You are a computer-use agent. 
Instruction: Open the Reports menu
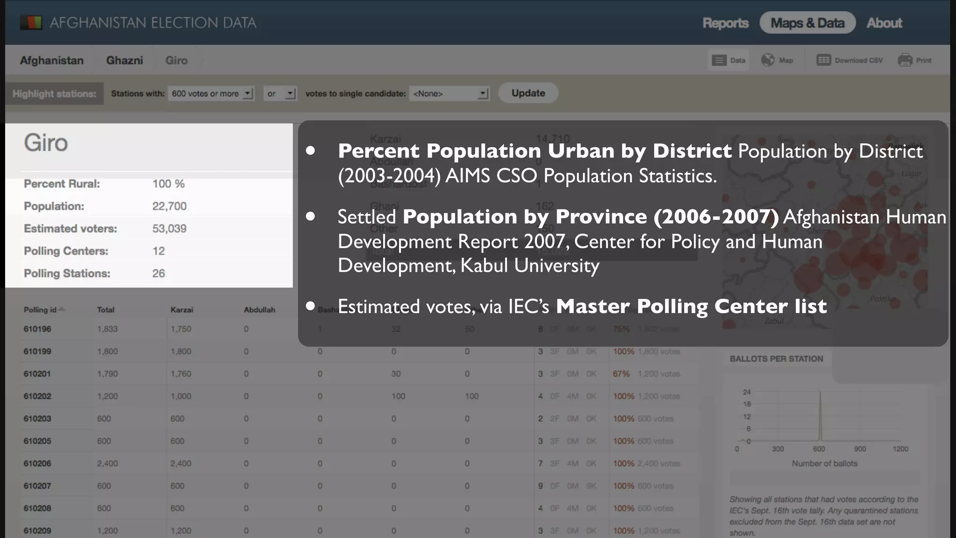tap(725, 23)
